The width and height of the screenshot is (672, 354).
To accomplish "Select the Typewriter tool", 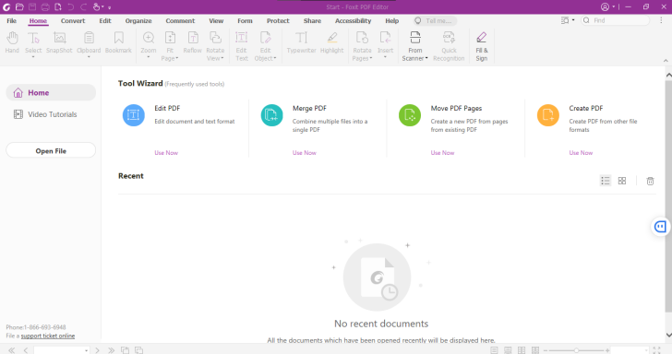I will [x=301, y=42].
